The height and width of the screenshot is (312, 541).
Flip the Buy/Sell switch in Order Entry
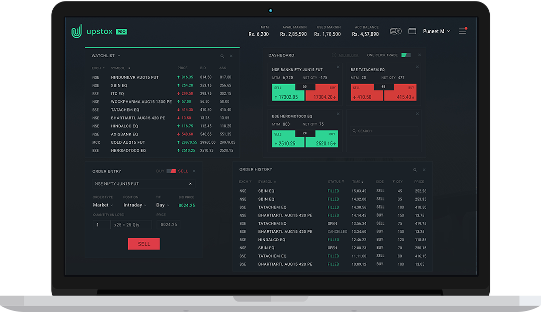click(x=171, y=171)
